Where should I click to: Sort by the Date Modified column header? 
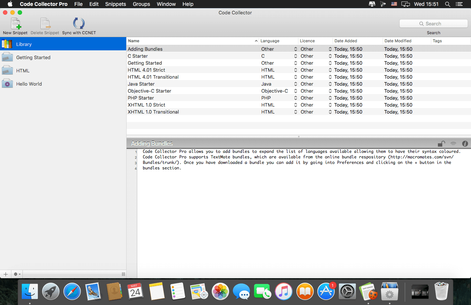407,41
